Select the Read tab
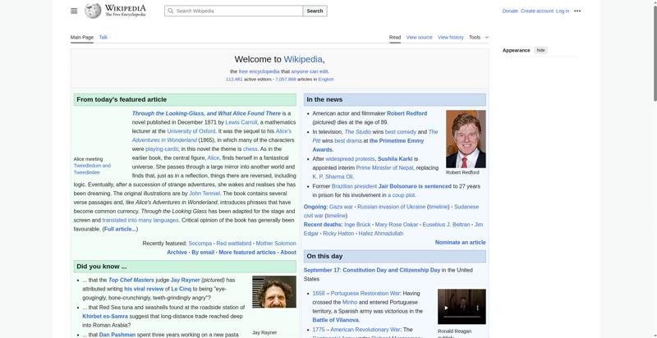 (x=395, y=37)
